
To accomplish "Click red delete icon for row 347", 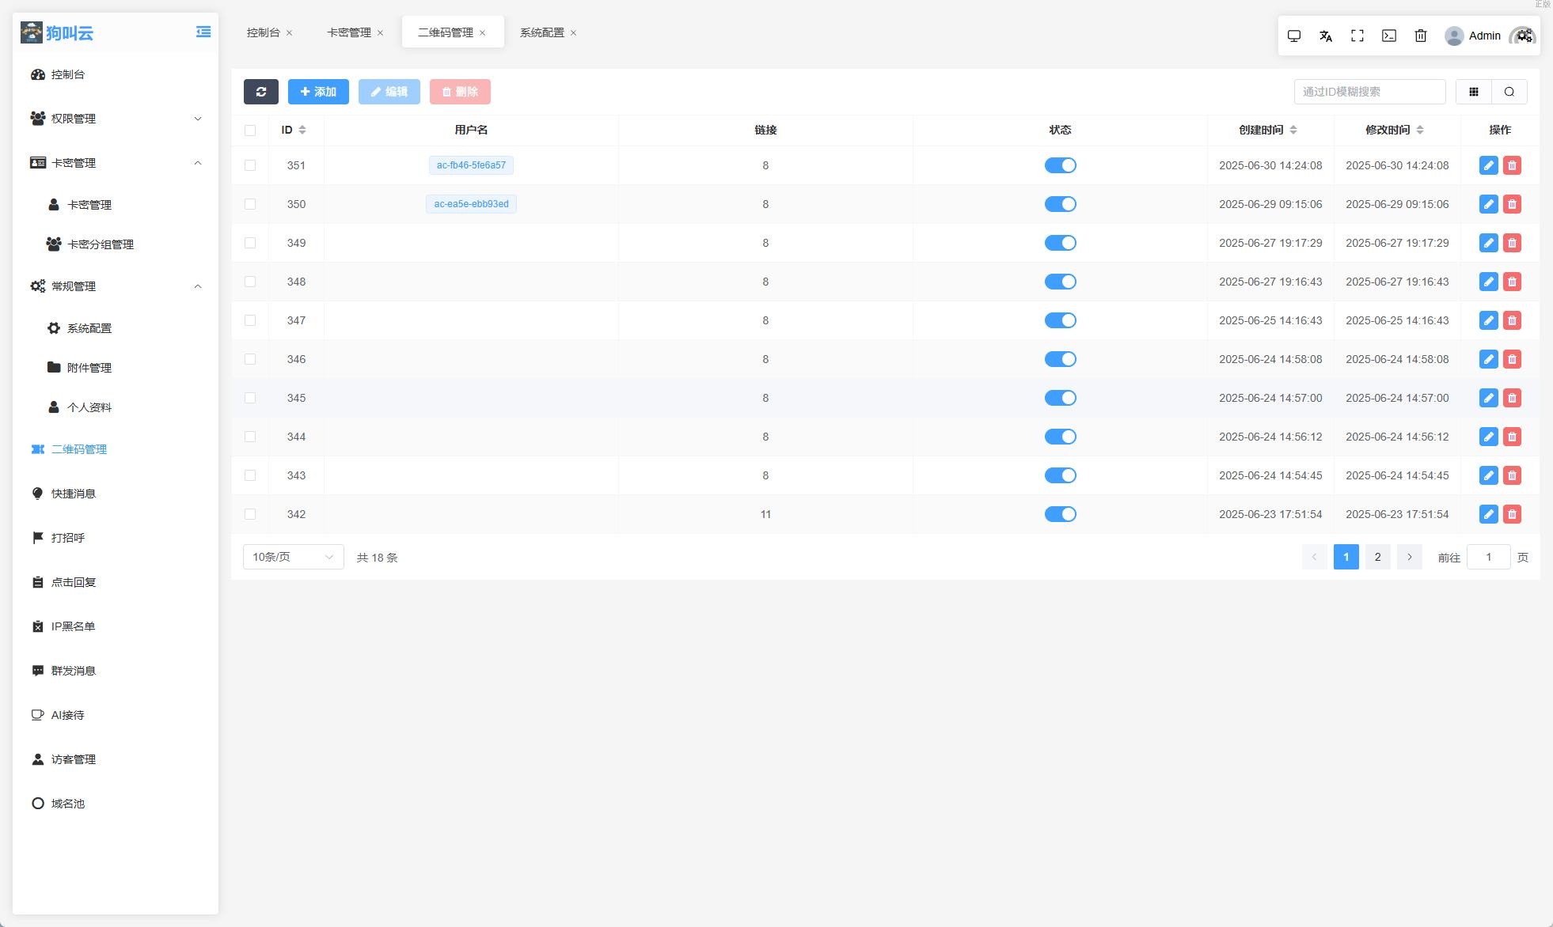I will coord(1512,320).
